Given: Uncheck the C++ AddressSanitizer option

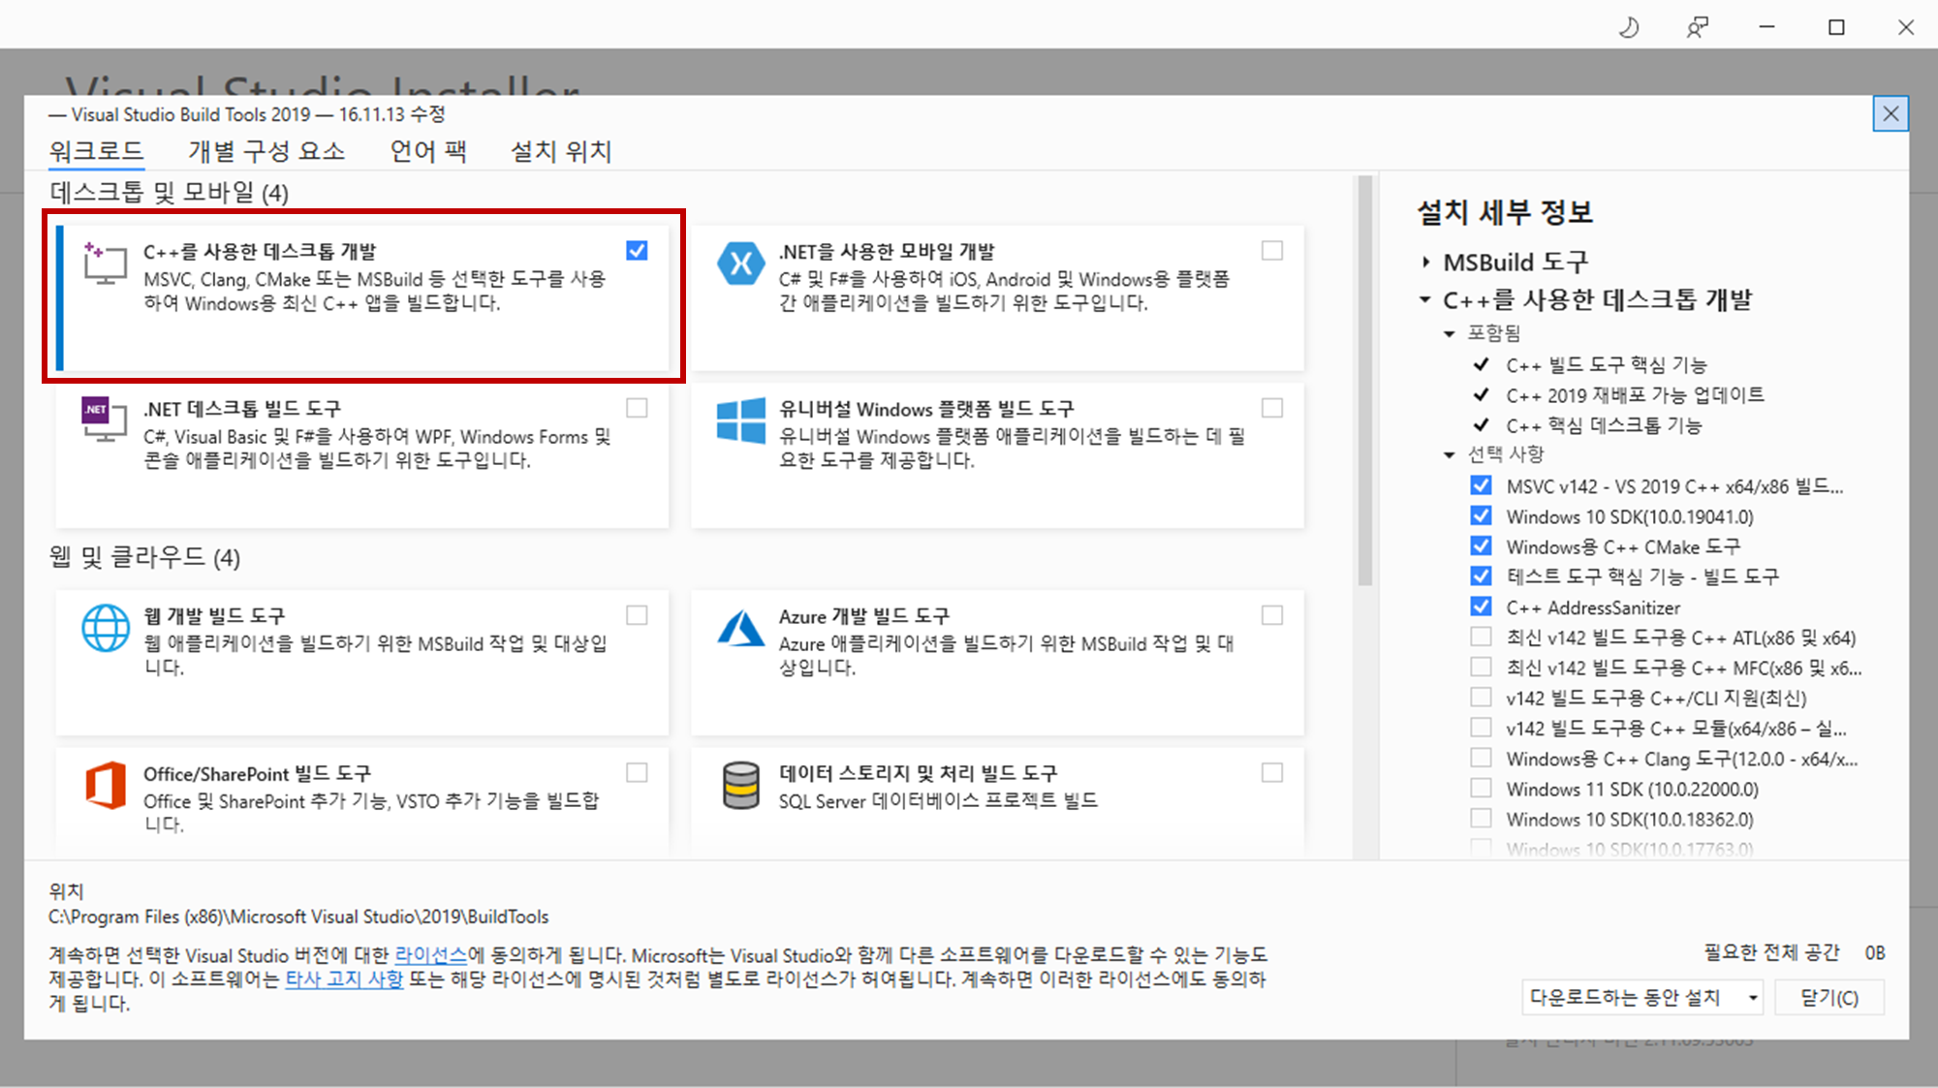Looking at the screenshot, I should [1481, 606].
